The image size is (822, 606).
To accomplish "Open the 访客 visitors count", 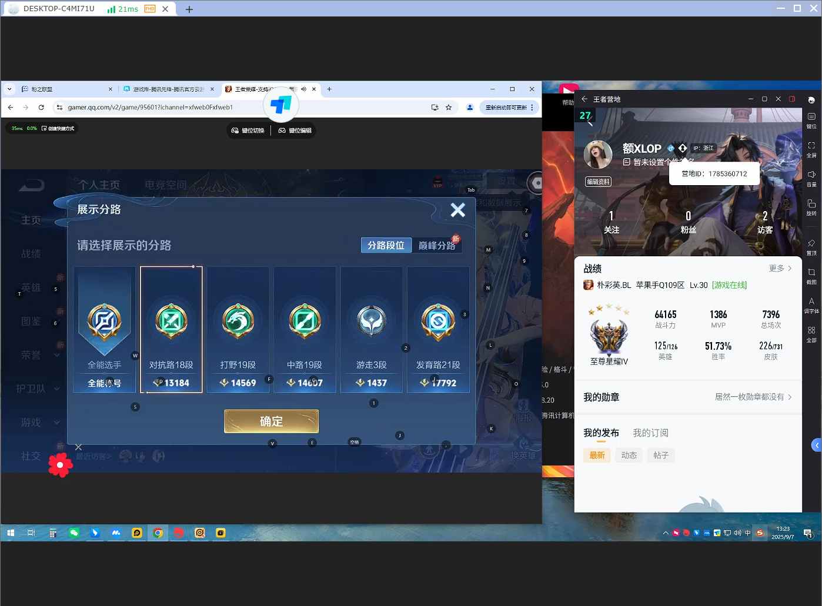I will coord(765,222).
